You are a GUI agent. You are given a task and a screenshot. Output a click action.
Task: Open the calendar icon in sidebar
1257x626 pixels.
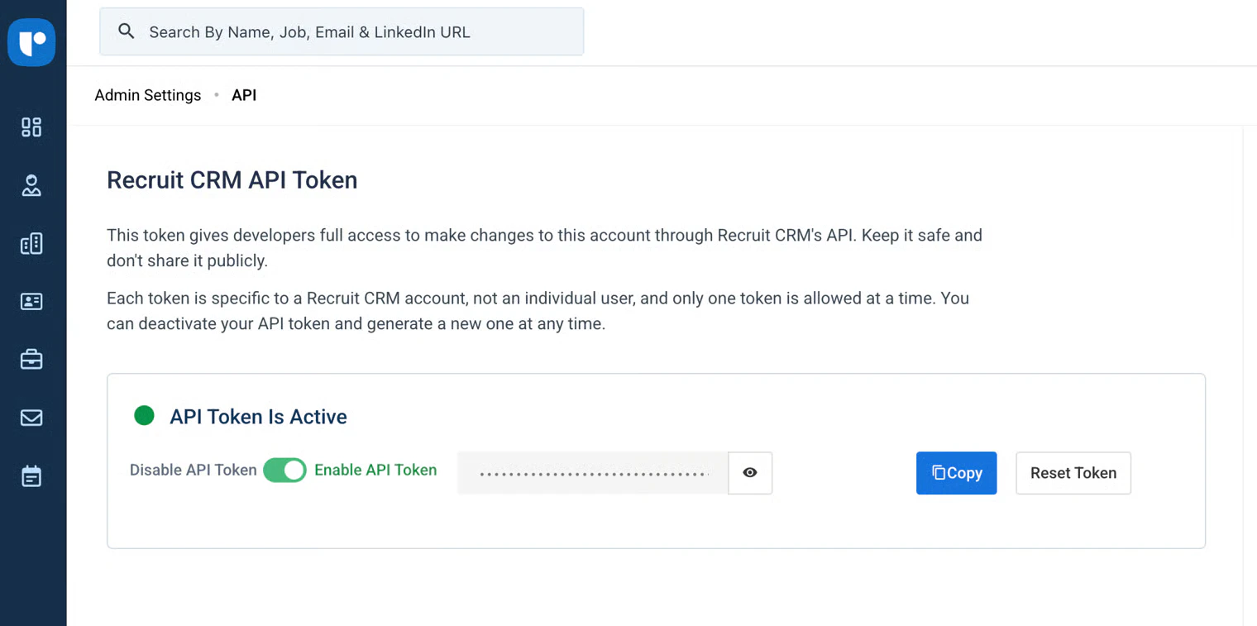31,476
